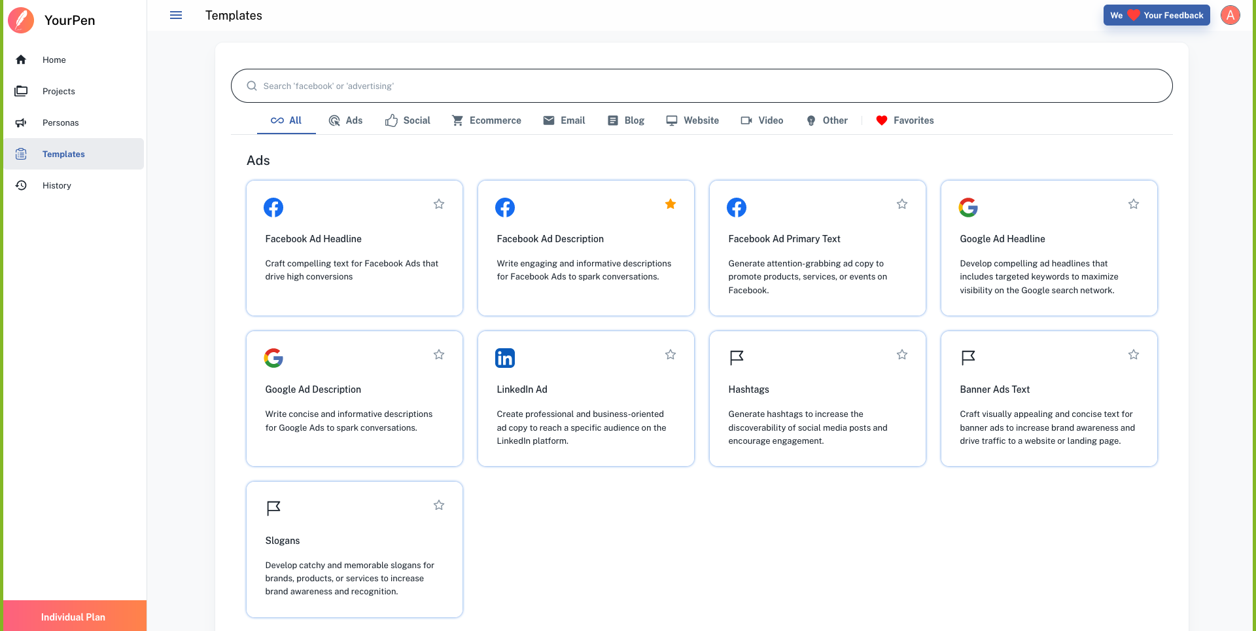Click the LinkedIn icon on LinkedIn Ad card
This screenshot has width=1256, height=631.
(x=505, y=358)
